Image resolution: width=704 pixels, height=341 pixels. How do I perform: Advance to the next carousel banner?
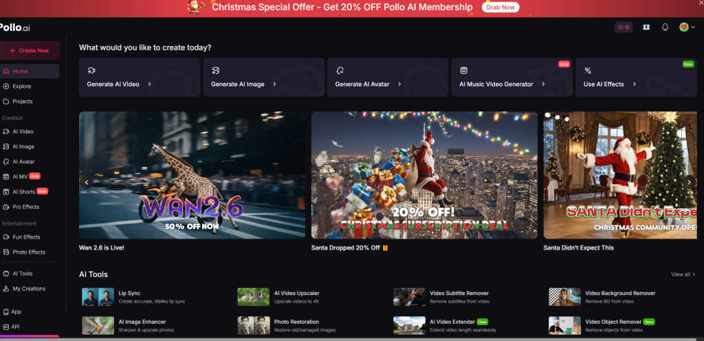coord(689,182)
